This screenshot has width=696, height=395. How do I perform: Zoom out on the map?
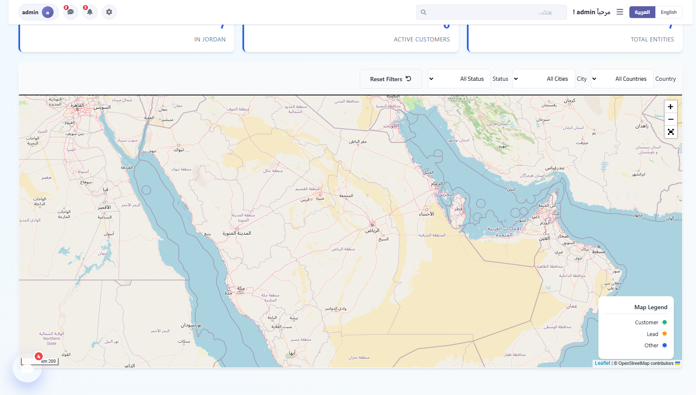click(x=670, y=119)
